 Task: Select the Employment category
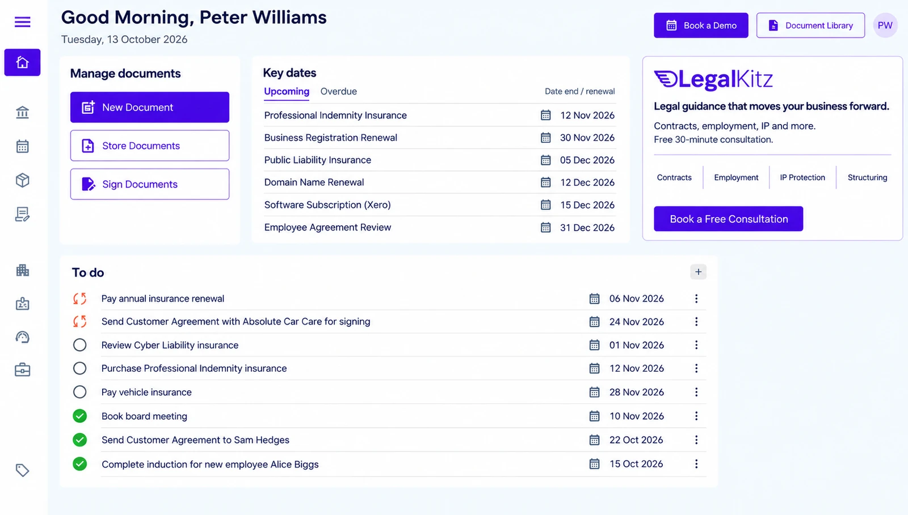click(736, 177)
